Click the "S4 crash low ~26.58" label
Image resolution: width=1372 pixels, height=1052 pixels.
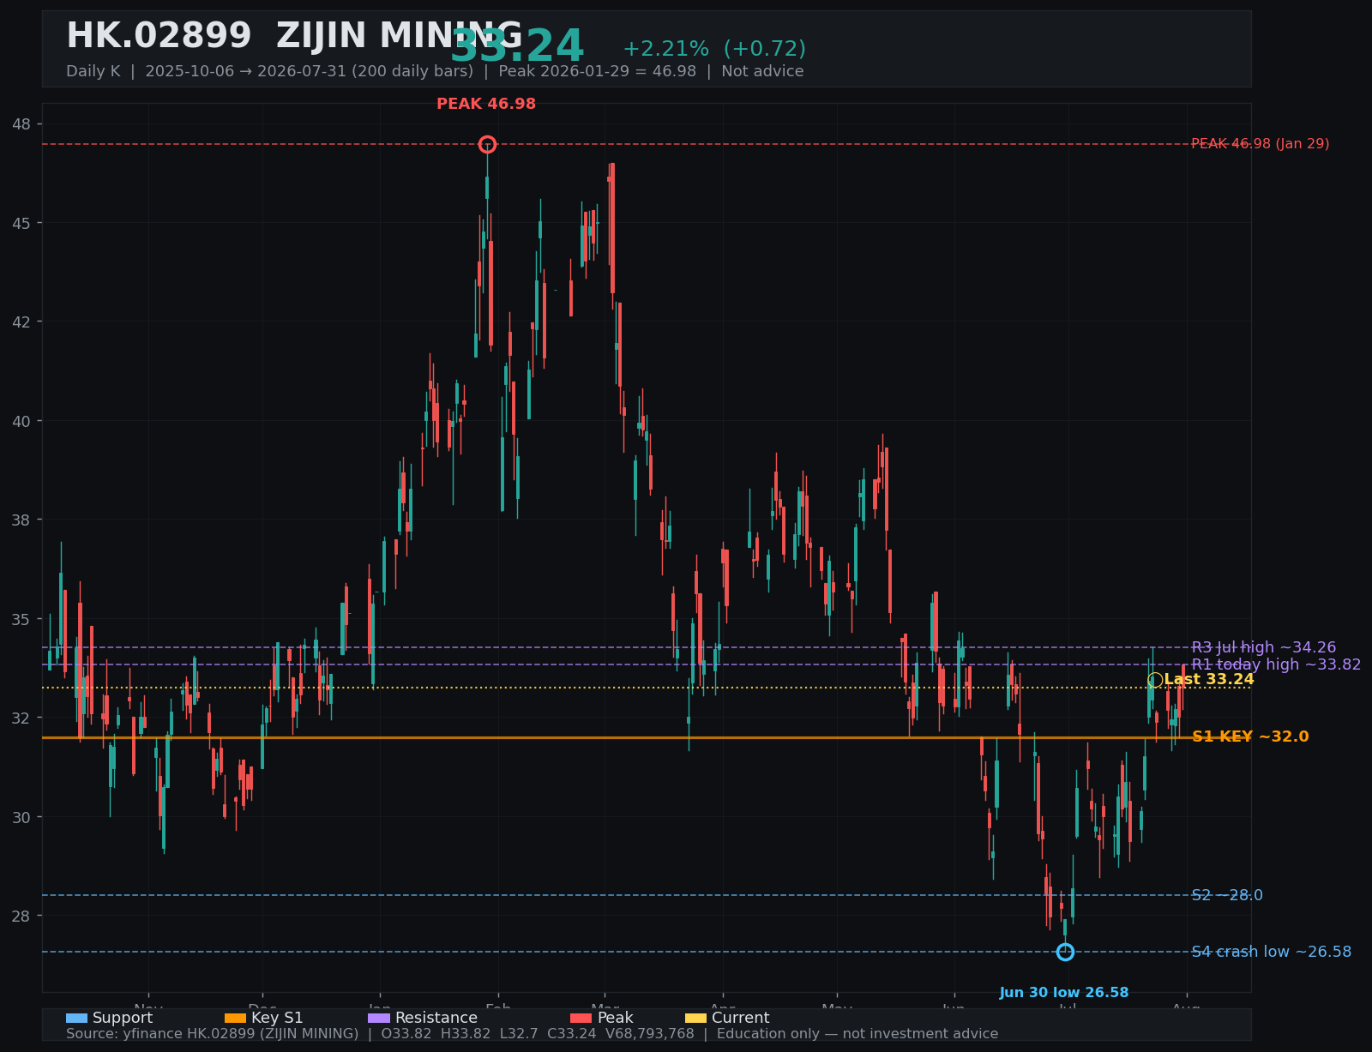[1272, 952]
